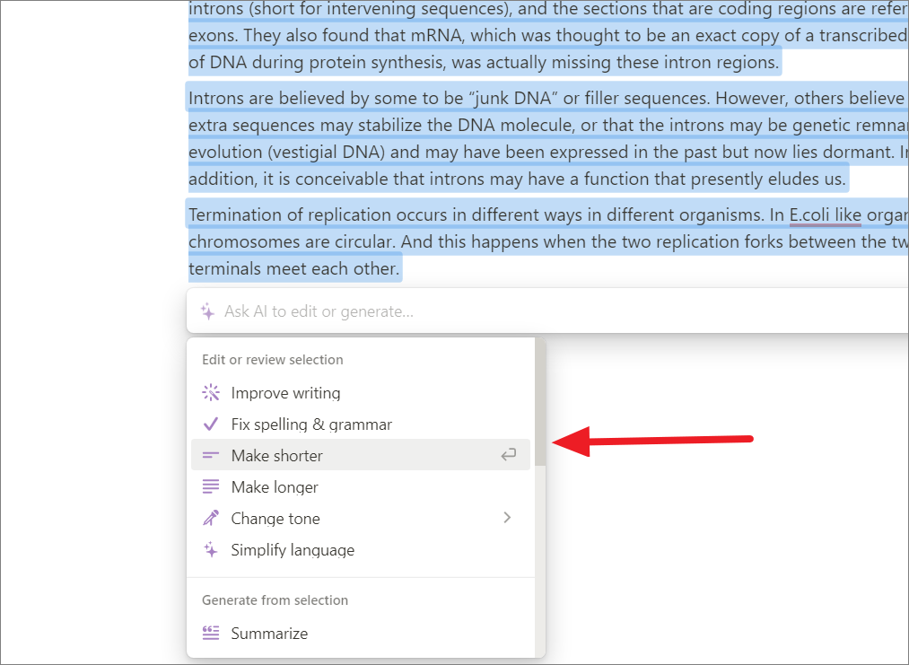Click the Fix spelling checkmark icon
The width and height of the screenshot is (909, 665).
point(211,424)
